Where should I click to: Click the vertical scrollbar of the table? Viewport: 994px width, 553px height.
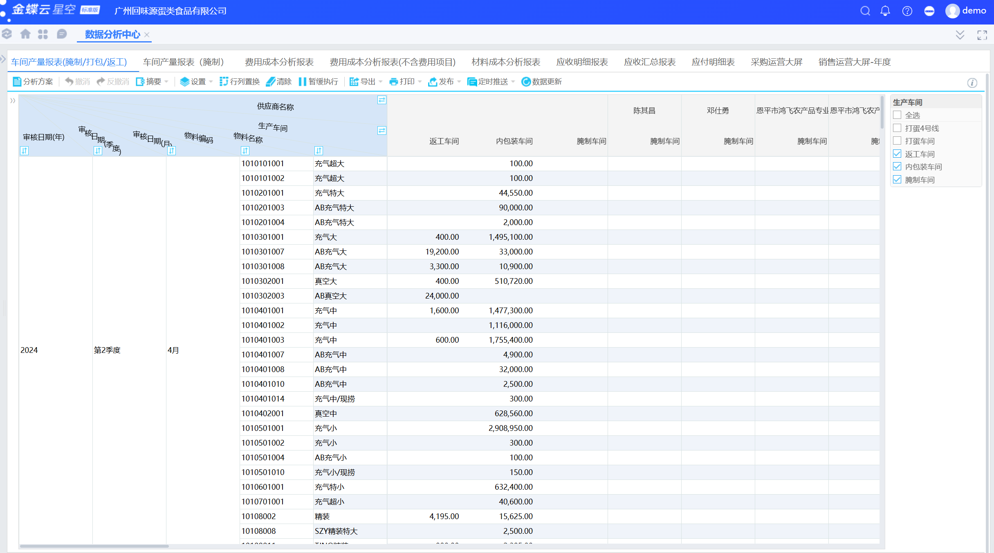pyautogui.click(x=882, y=112)
